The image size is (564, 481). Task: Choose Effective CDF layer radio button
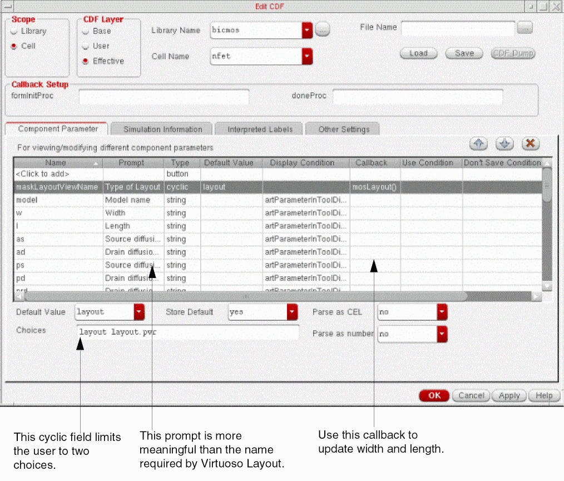pos(86,62)
